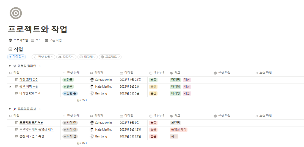Click Ben Lang avatar in 마케팅 ROI 보고 row
The width and height of the screenshot is (304, 147).
[x=92, y=93]
